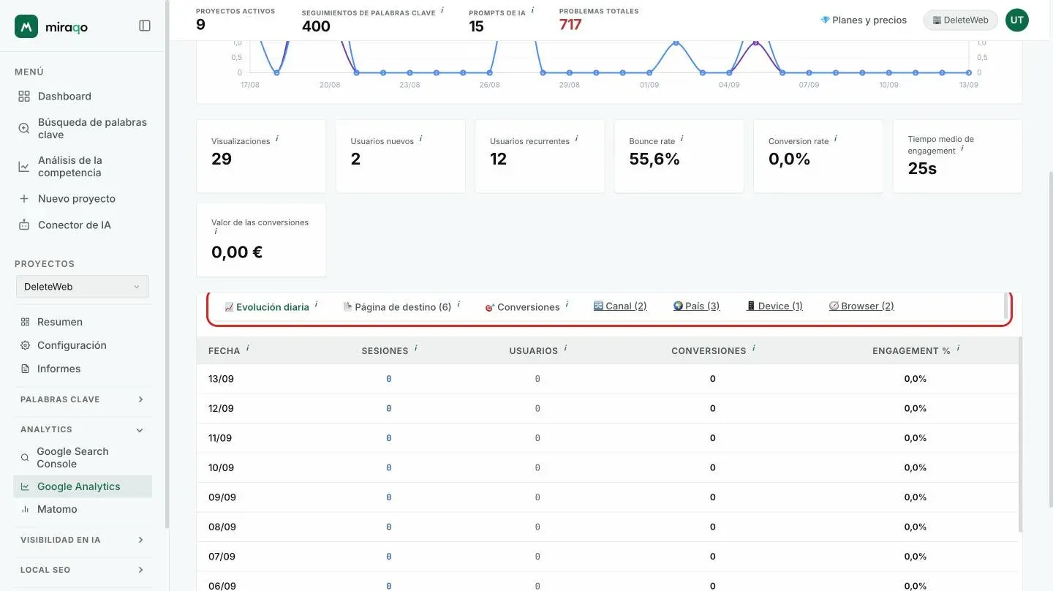Screen dimensions: 1053x591
Task: Click the info icon by the SESIONES header
Action: pos(415,348)
